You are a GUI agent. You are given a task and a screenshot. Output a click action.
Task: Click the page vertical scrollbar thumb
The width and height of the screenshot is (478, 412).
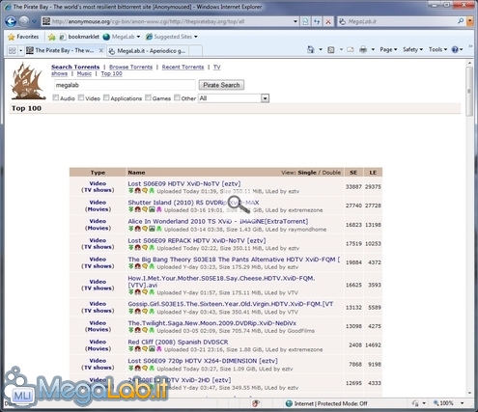469,91
